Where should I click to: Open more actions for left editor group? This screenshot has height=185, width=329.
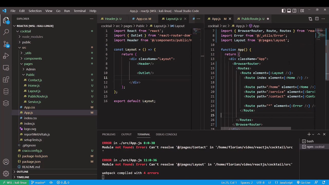click(x=198, y=19)
